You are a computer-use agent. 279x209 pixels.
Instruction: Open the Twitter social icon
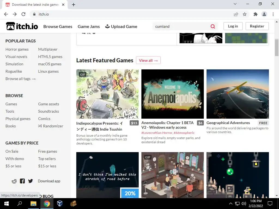point(31,181)
